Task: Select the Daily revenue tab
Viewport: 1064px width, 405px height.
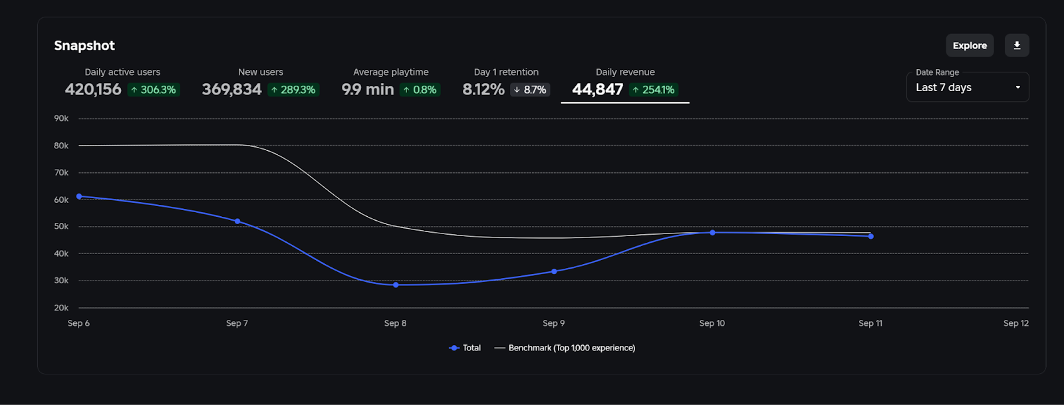Action: click(624, 82)
